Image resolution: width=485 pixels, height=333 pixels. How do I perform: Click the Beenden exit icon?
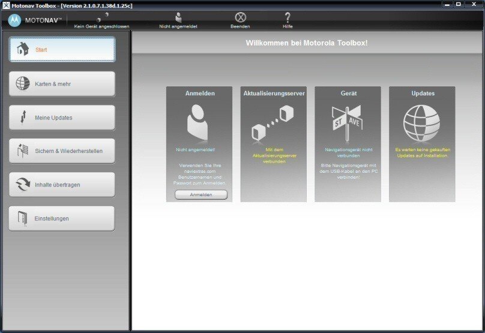[x=240, y=17]
